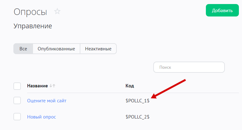
Task: Open the Оцените мой сайт poll link
Action: click(x=47, y=101)
